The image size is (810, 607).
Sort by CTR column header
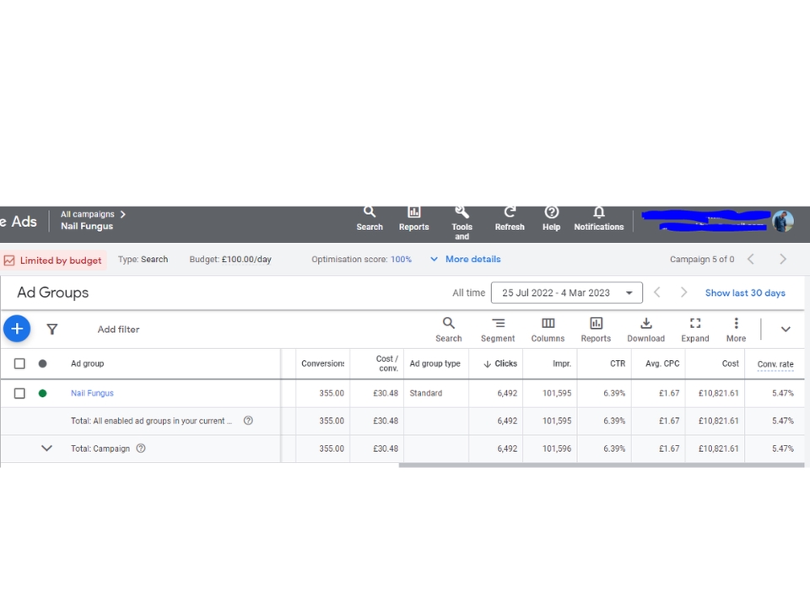point(618,363)
